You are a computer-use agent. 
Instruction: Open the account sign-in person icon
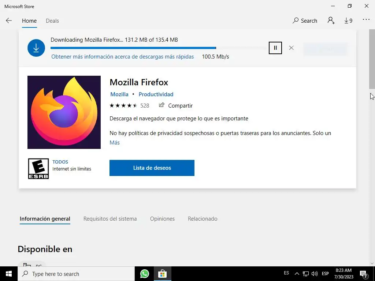click(331, 20)
